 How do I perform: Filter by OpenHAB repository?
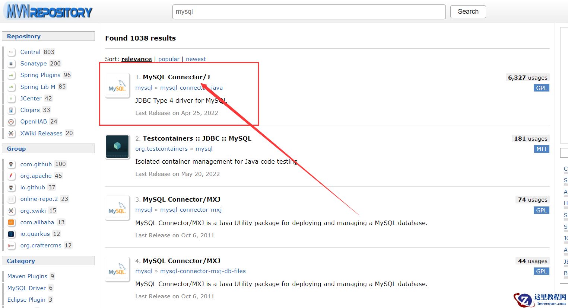click(34, 122)
